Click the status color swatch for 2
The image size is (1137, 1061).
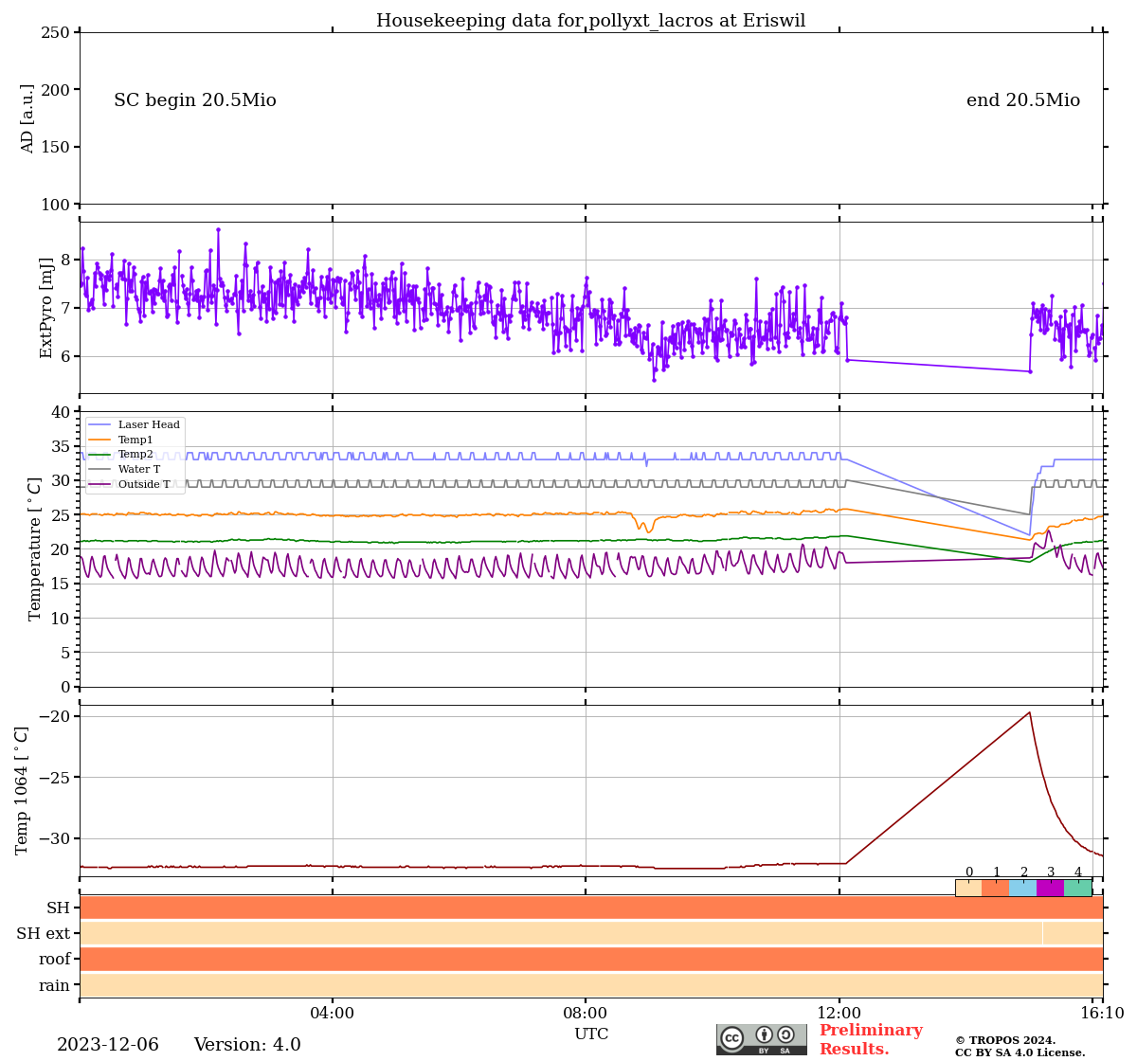(1023, 888)
